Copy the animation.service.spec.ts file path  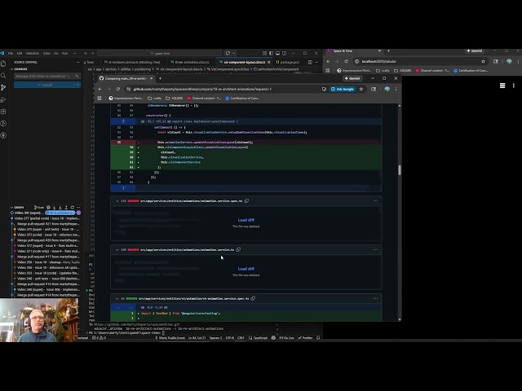point(246,201)
